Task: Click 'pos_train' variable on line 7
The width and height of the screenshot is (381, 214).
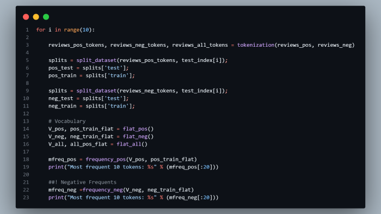Action: pos(62,75)
